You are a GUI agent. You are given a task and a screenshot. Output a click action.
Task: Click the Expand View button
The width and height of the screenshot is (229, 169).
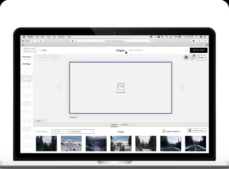pyautogui.click(x=197, y=130)
